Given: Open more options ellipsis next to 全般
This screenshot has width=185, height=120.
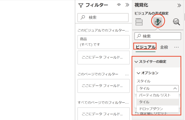Looking at the screenshot, I should tap(176, 47).
